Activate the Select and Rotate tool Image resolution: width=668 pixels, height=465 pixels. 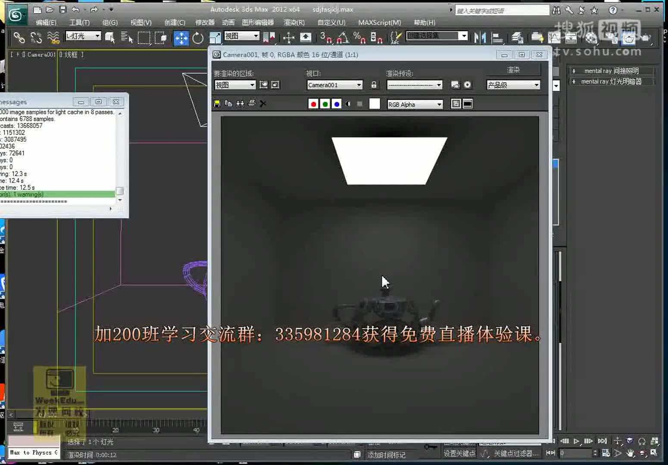click(198, 38)
